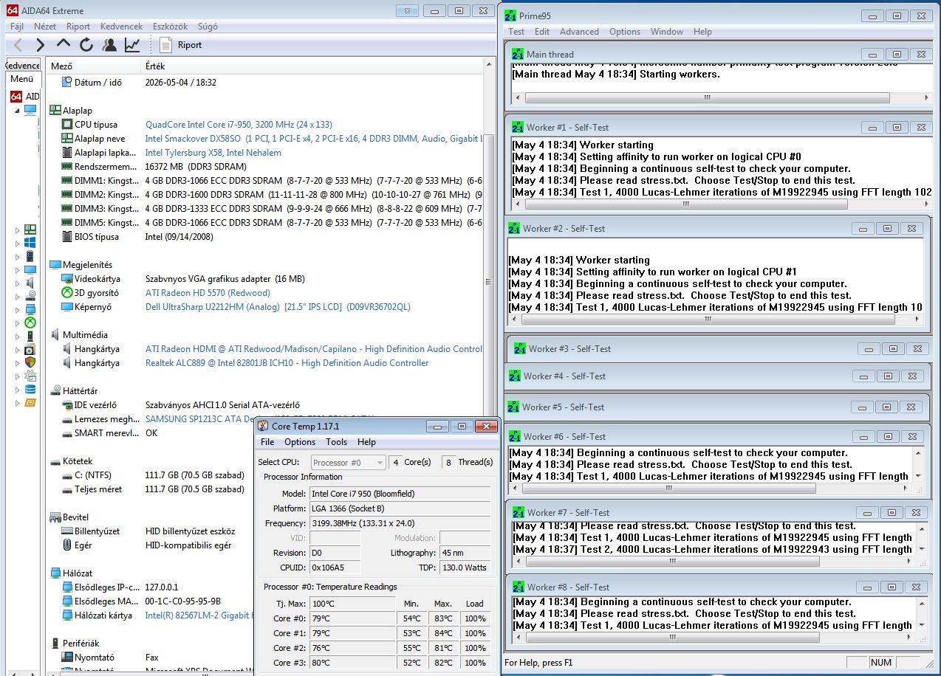Select the Windows logo icon in the tree
Viewport: 941px width, 676px height.
[30, 243]
